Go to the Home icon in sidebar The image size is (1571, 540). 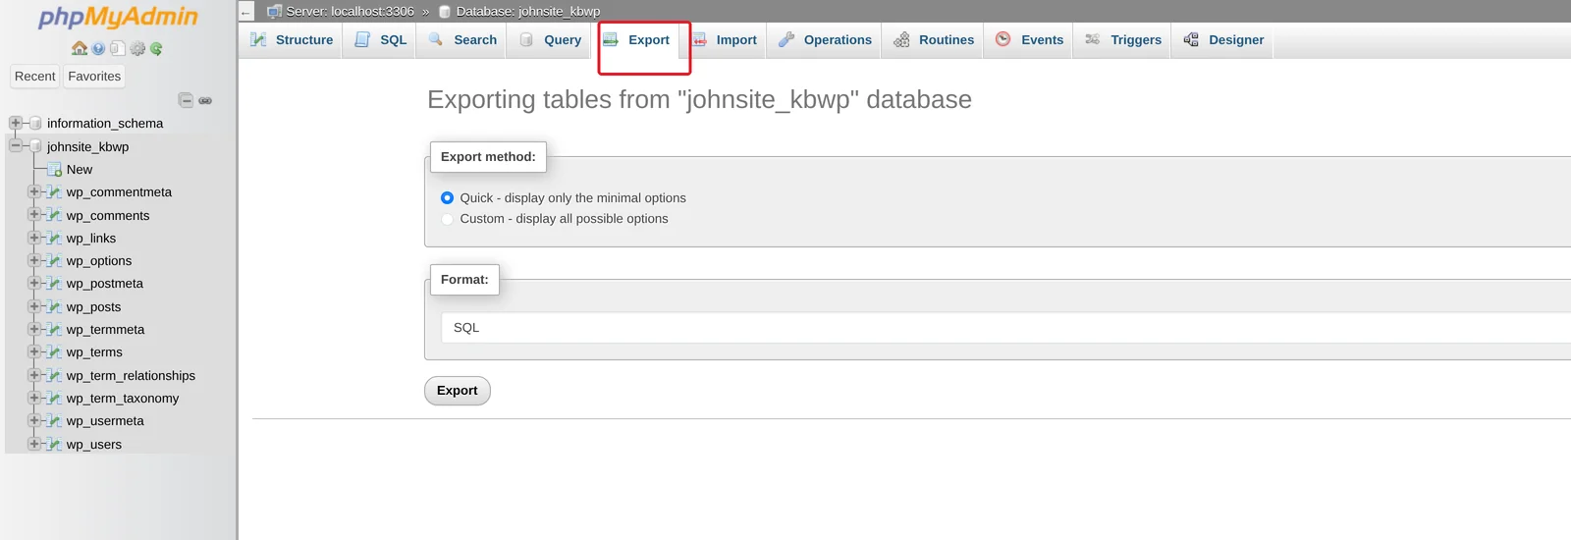coord(80,48)
